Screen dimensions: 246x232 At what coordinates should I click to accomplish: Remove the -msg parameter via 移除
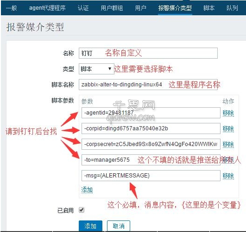point(228,176)
